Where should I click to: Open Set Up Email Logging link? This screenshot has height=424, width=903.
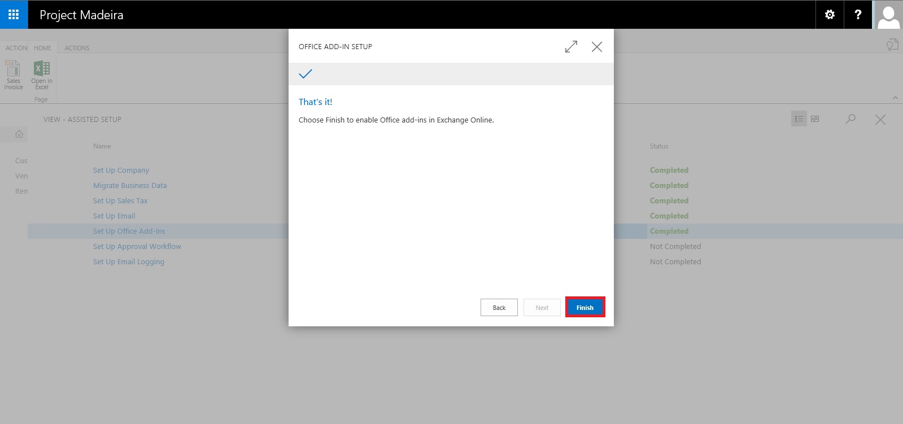point(129,262)
